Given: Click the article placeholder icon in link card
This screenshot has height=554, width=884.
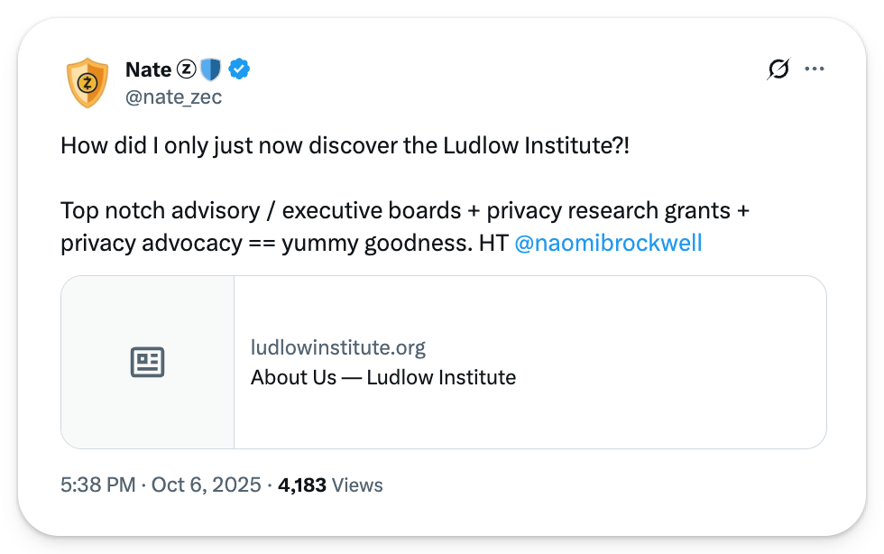Looking at the screenshot, I should click(x=148, y=363).
